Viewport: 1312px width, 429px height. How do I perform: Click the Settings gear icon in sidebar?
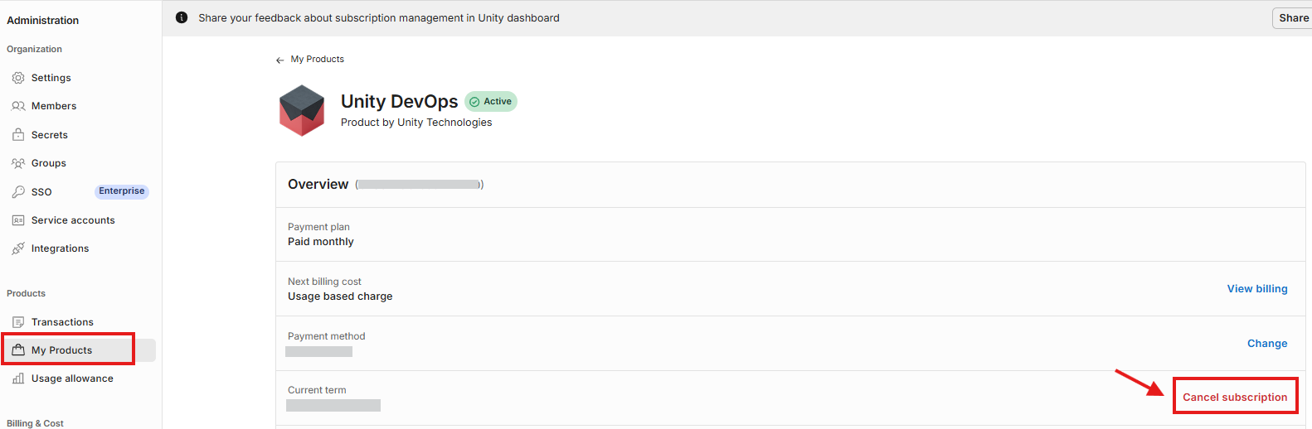coord(18,78)
